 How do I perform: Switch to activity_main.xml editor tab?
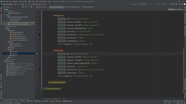(42, 7)
